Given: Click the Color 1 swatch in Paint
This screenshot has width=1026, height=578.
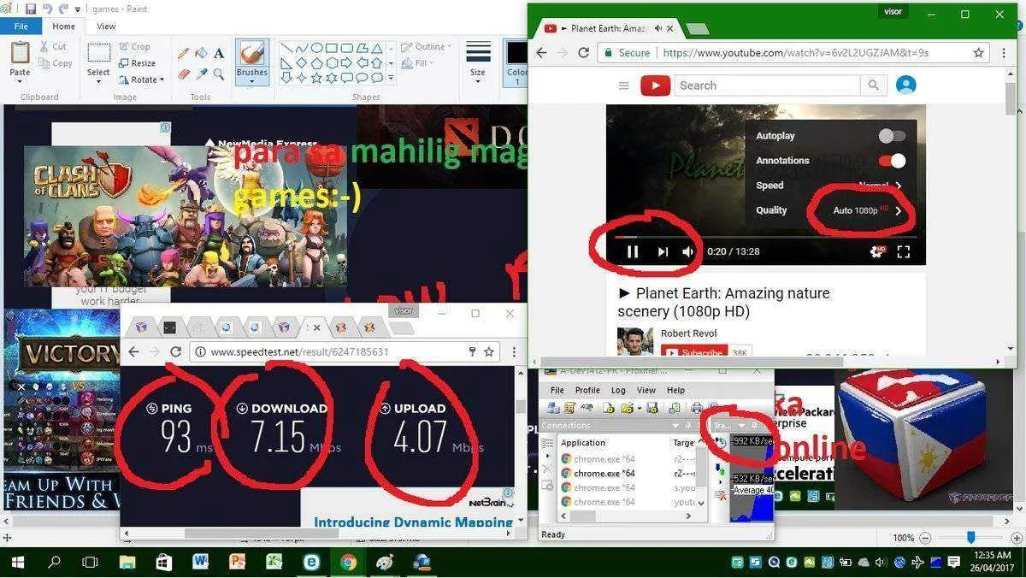Looking at the screenshot, I should tap(516, 62).
